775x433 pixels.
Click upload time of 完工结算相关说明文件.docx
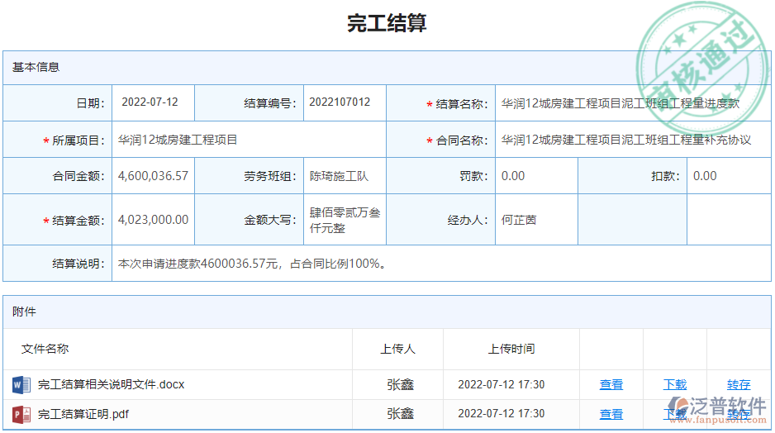[x=502, y=384]
